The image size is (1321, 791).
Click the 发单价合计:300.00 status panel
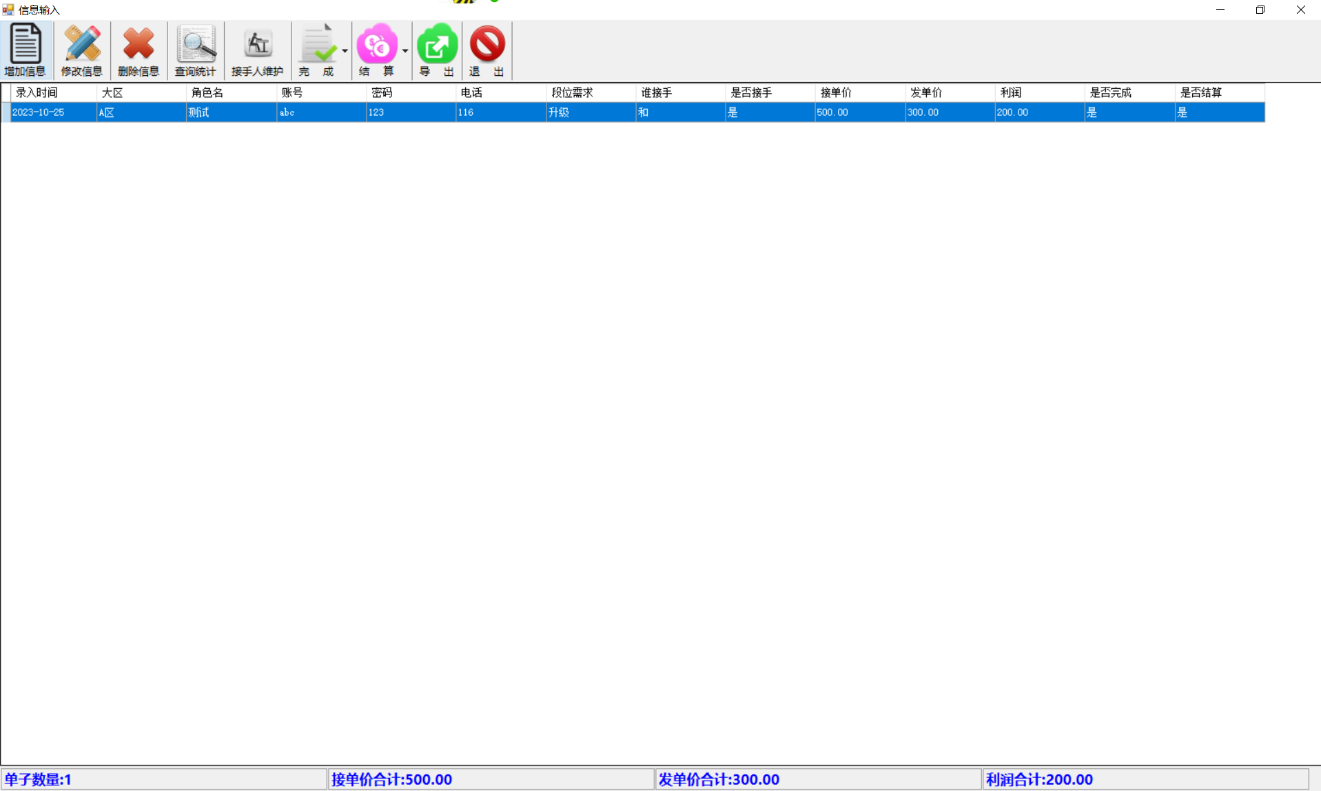818,779
